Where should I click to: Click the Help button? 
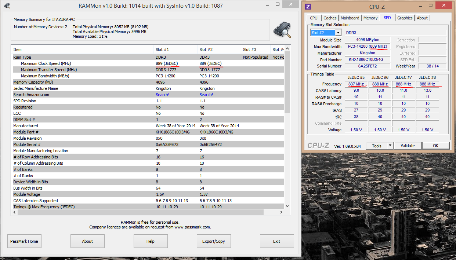pos(151,241)
